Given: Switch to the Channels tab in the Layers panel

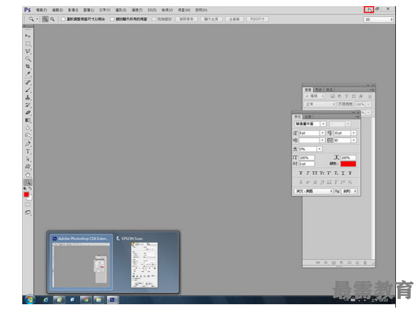Looking at the screenshot, I should pyautogui.click(x=319, y=90).
